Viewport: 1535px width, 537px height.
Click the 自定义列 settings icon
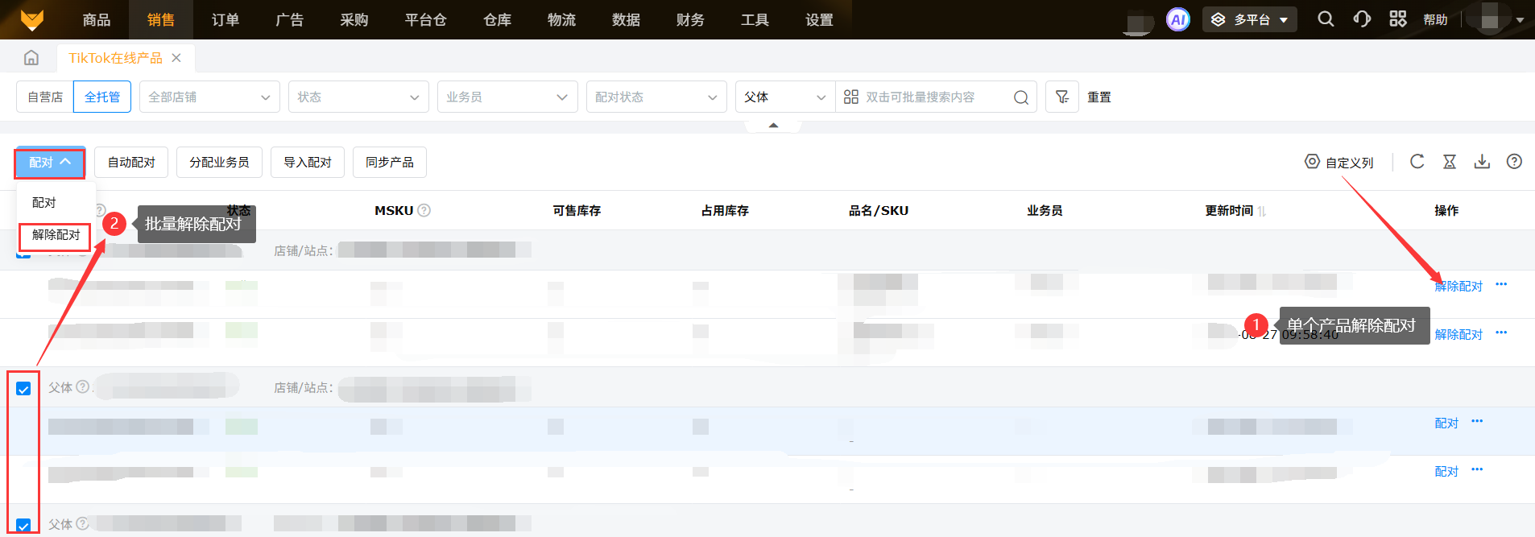pos(1312,162)
